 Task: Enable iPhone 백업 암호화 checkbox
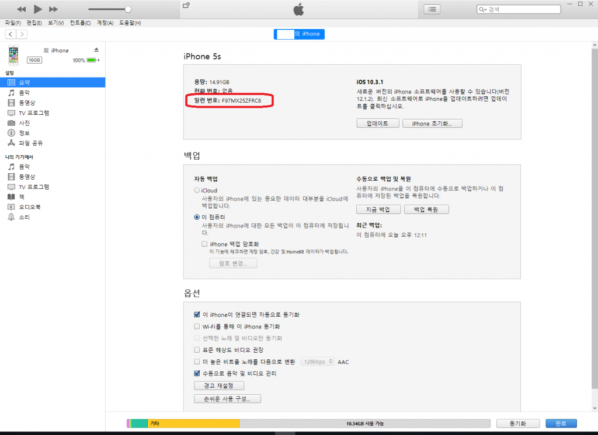pyautogui.click(x=204, y=244)
